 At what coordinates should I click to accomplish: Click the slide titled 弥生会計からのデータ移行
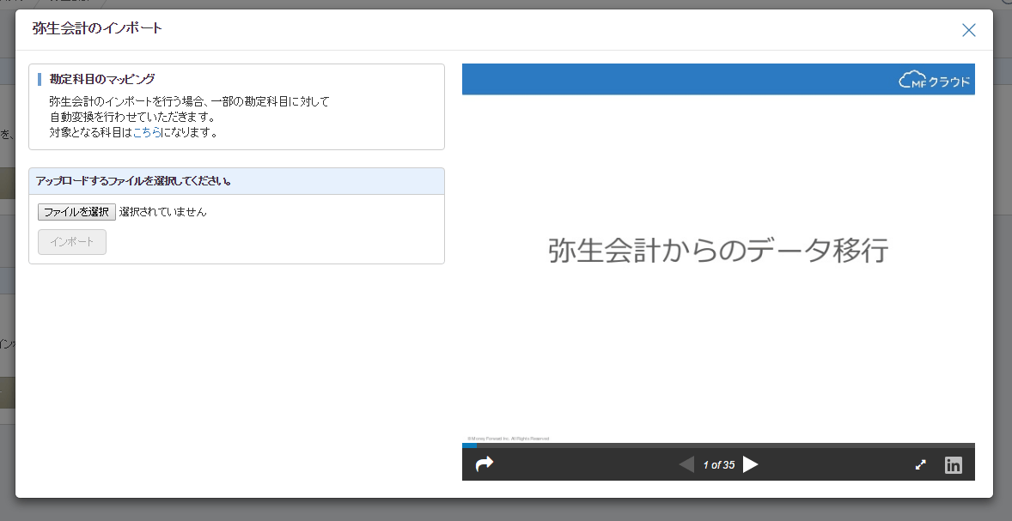click(x=718, y=250)
